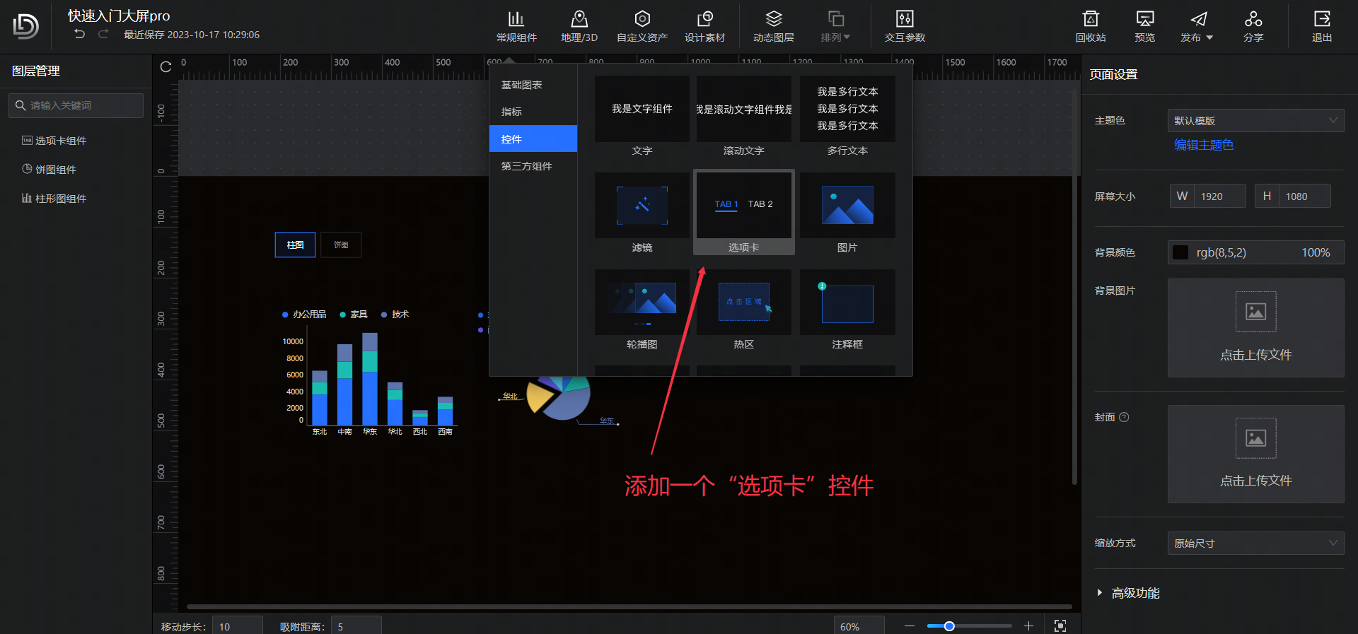This screenshot has height=634, width=1358.
Task: Click the 60% zoom level field
Action: tap(859, 626)
